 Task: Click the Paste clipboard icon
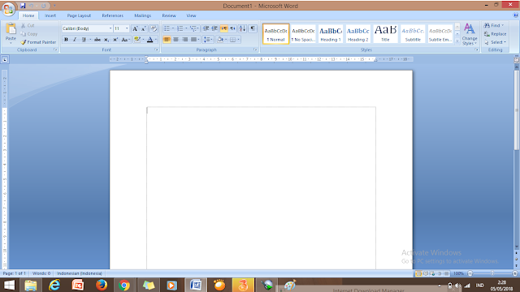[11, 29]
